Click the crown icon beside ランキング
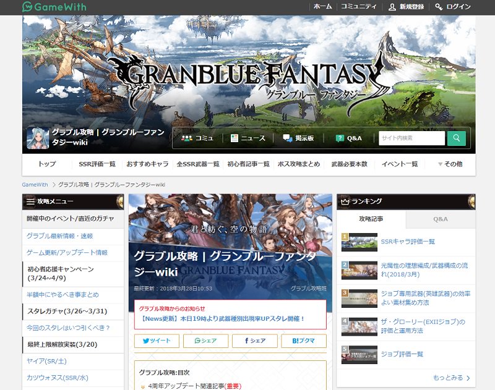 (x=345, y=201)
